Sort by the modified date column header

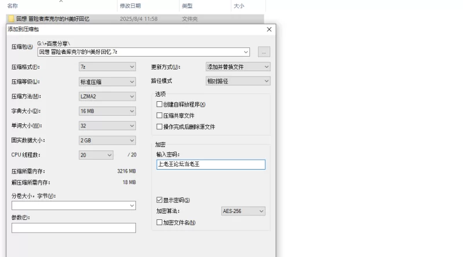coord(130,6)
